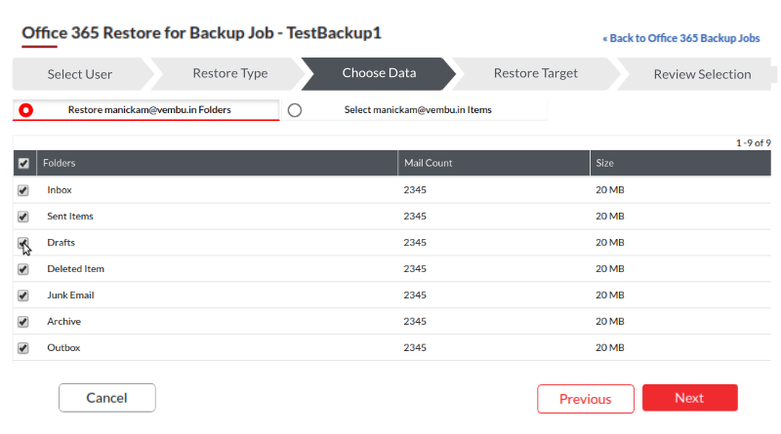Uncheck the Outbox folder checkbox

23,348
